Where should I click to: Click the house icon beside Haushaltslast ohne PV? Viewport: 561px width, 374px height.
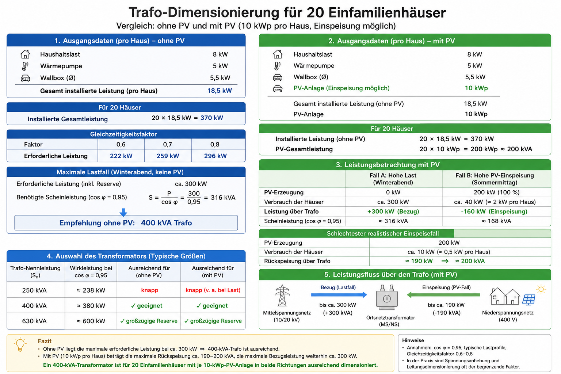pyautogui.click(x=25, y=54)
